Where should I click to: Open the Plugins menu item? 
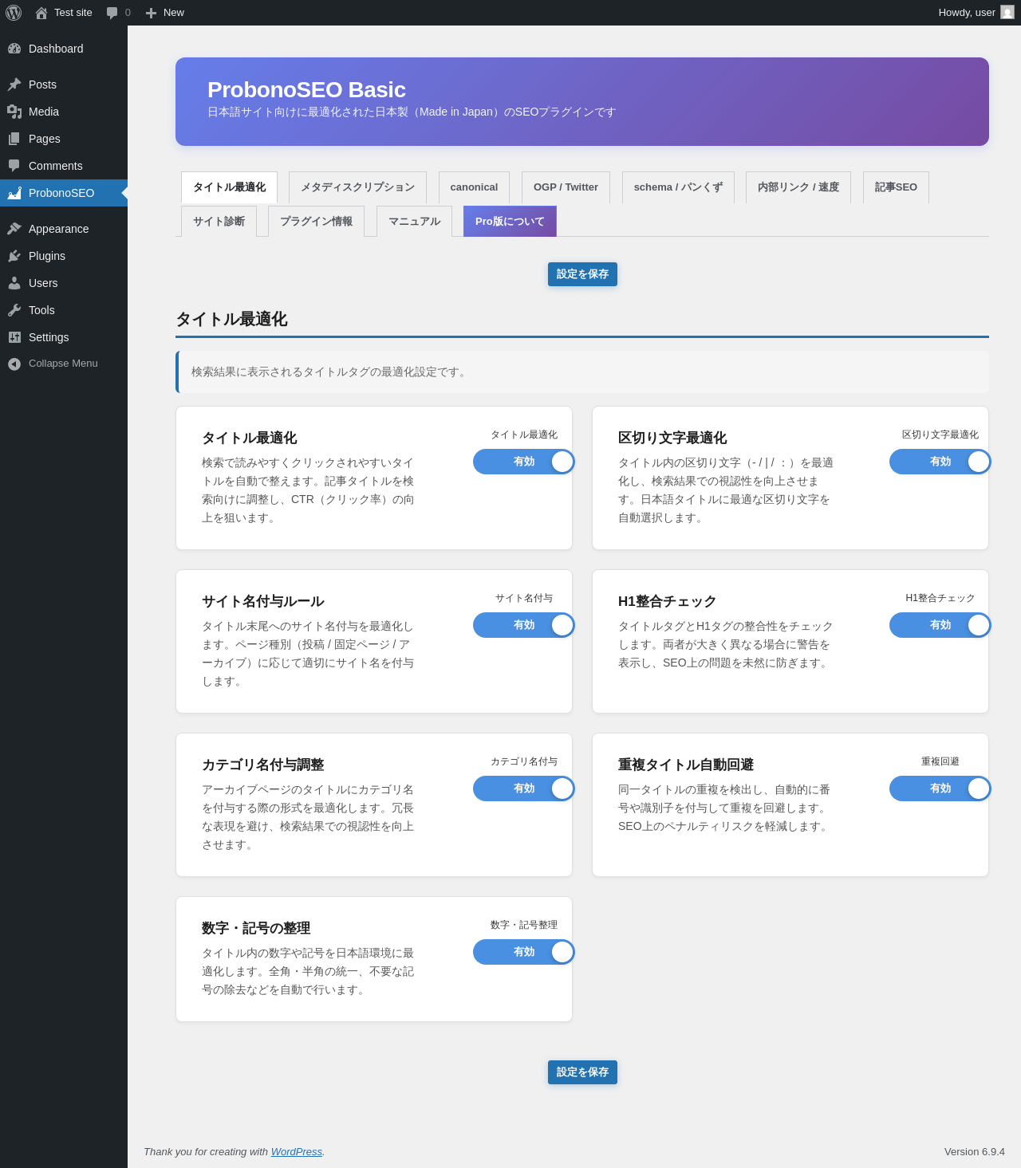(x=64, y=256)
